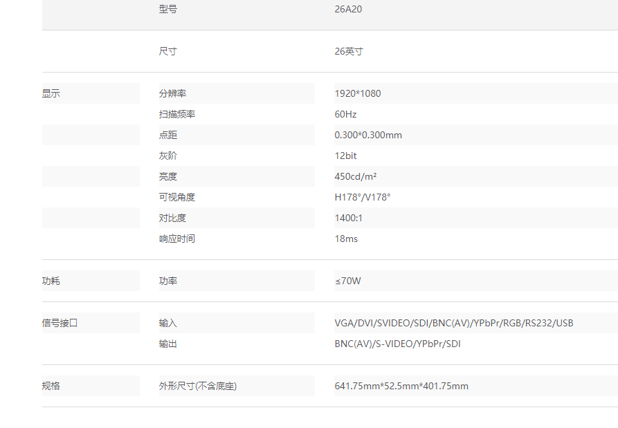618x428 pixels.
Task: Select the 12bit value
Action: click(345, 156)
